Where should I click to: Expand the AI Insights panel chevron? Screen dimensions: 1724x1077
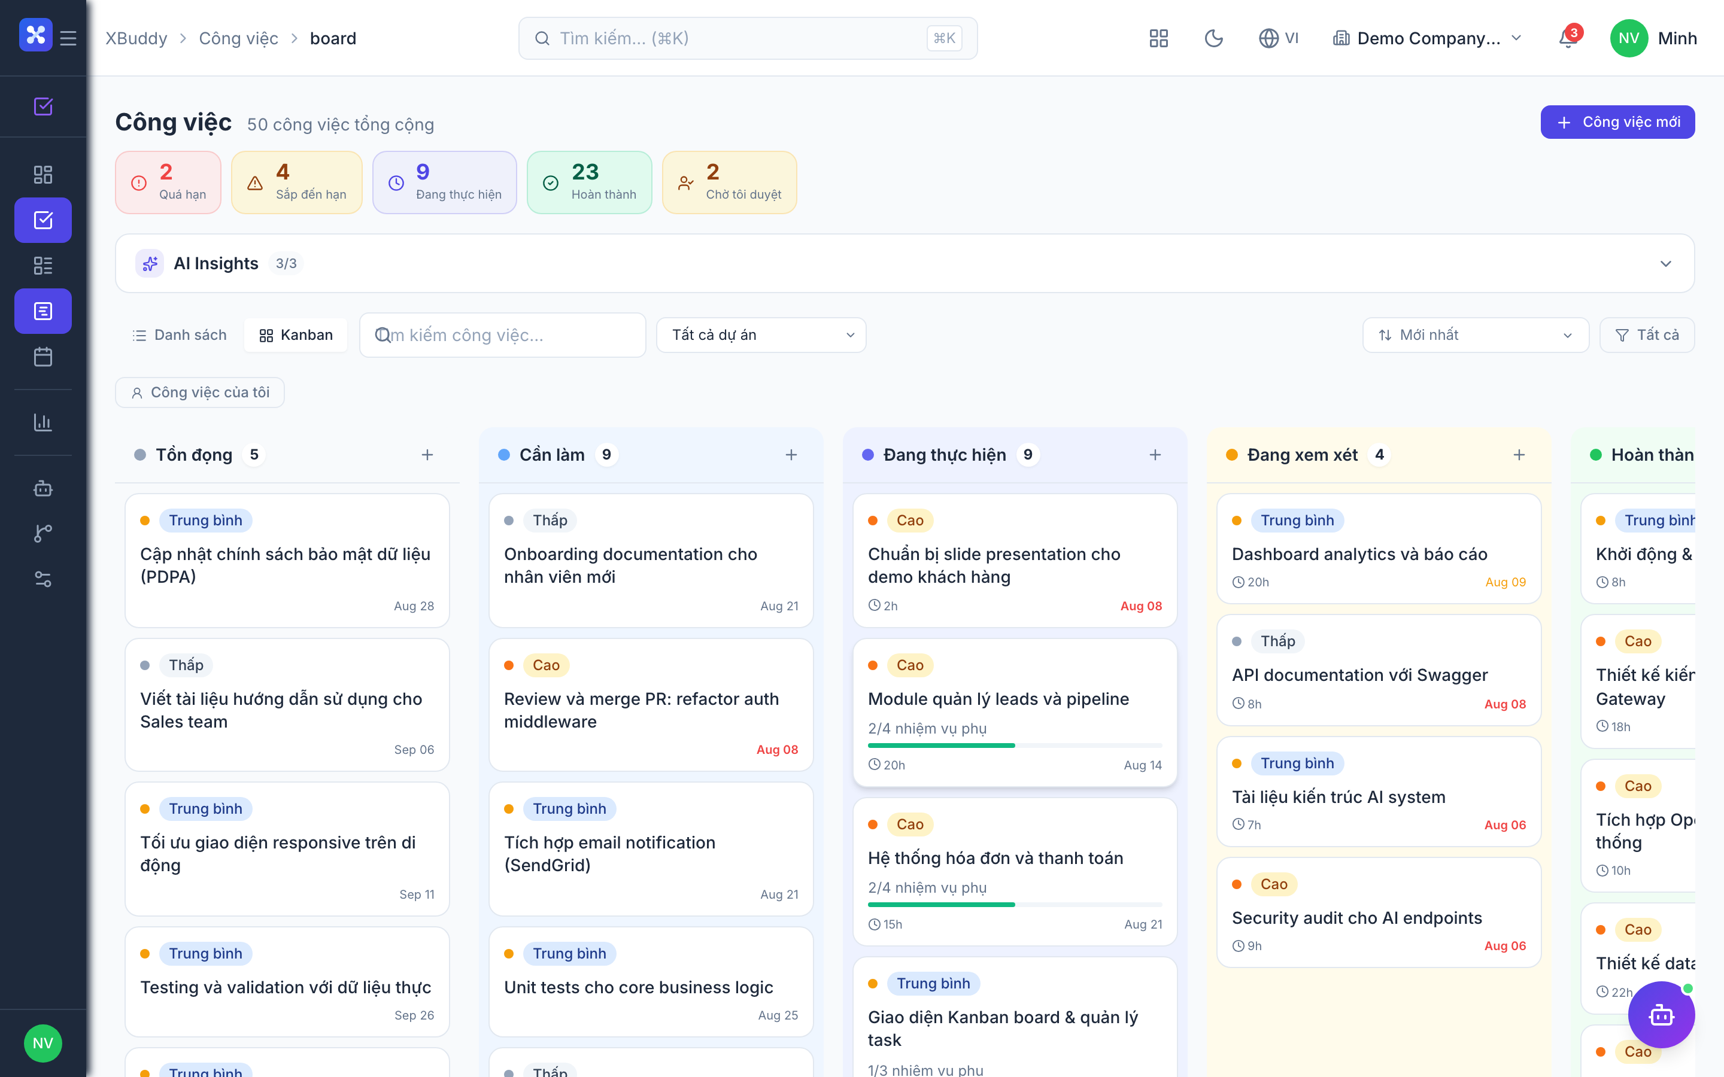pyautogui.click(x=1665, y=263)
